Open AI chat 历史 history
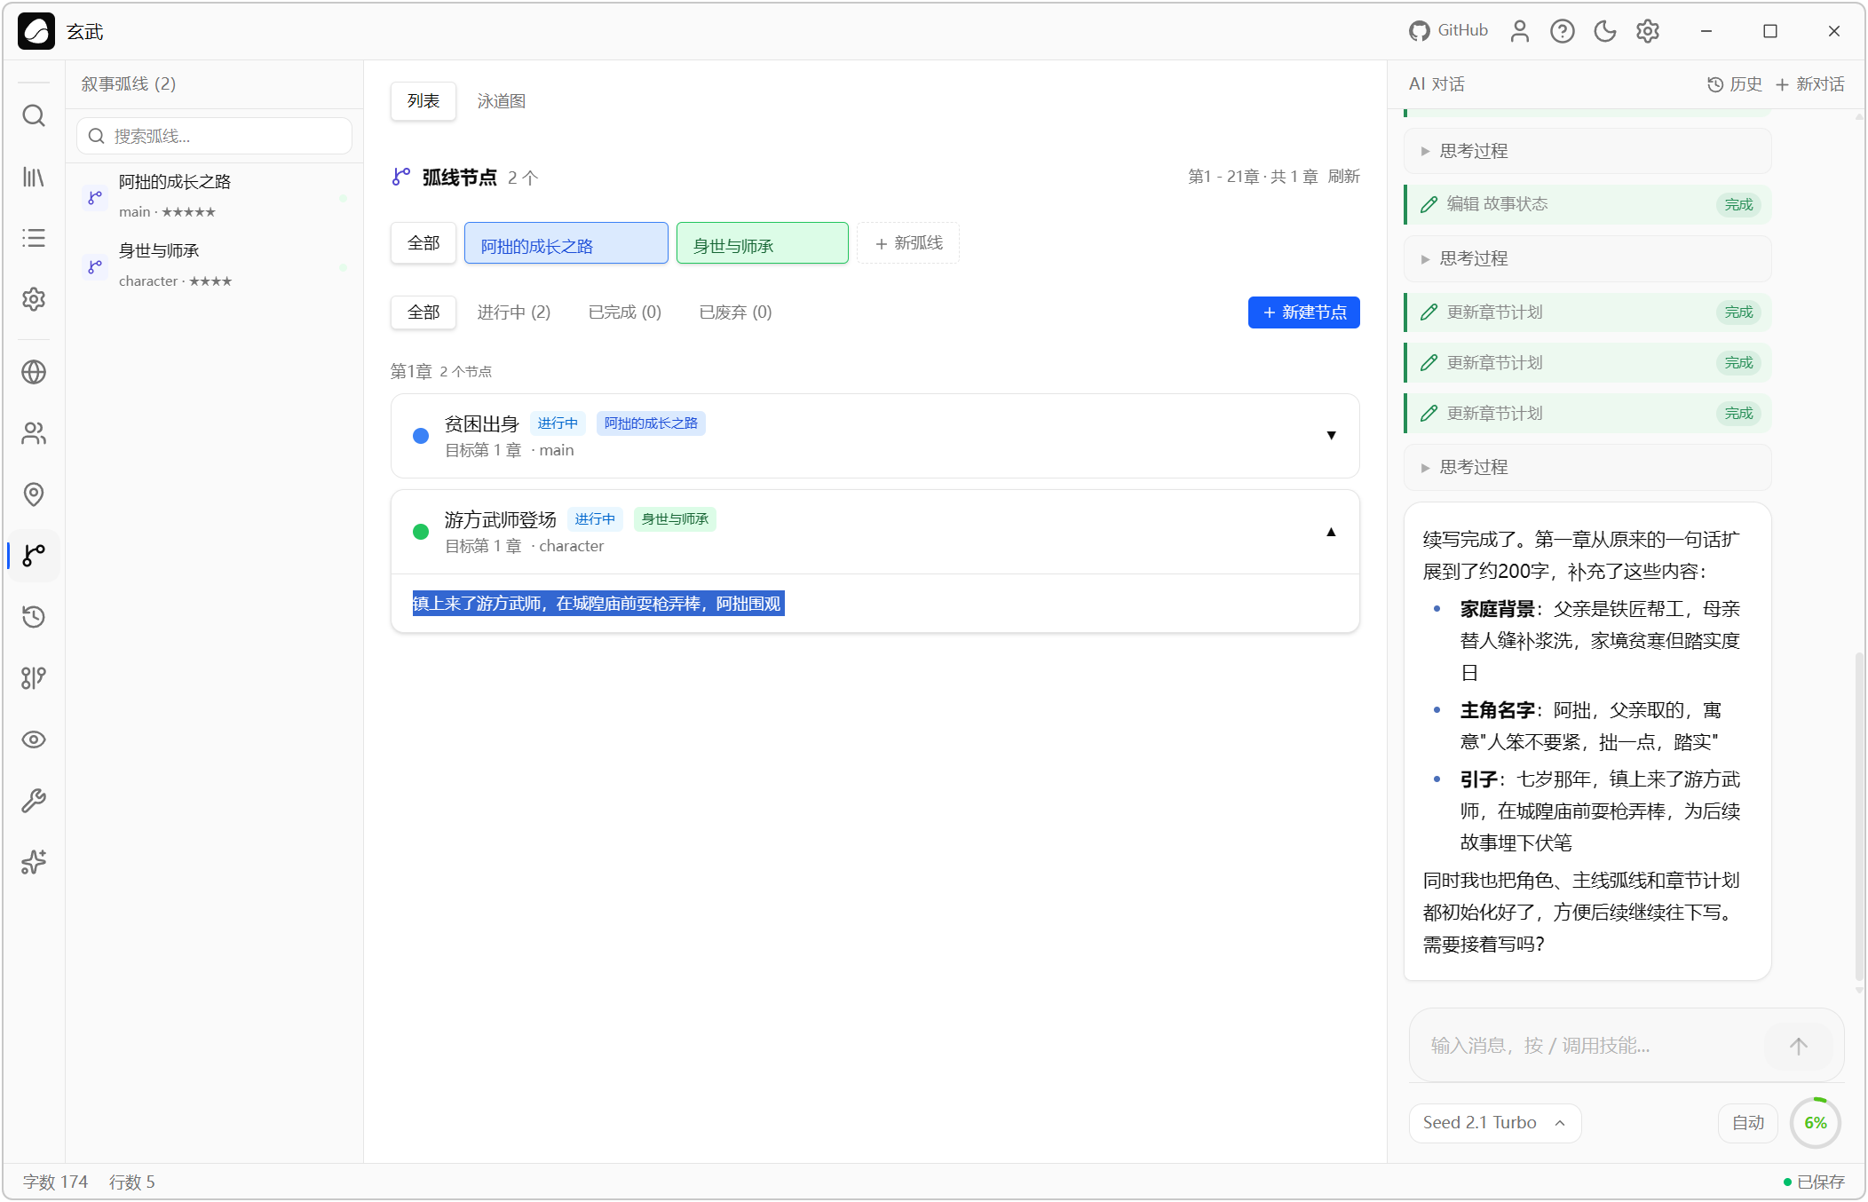This screenshot has height=1202, width=1868. 1735,84
